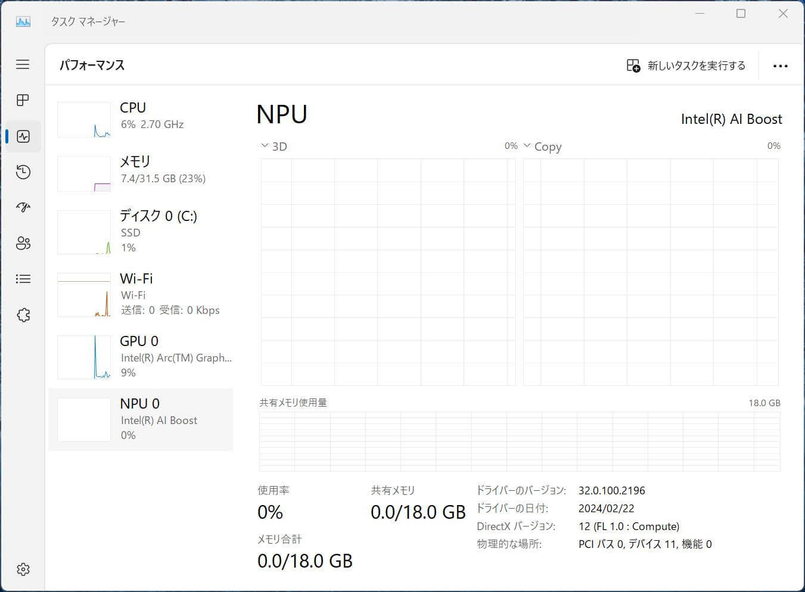
Task: Select ディスク 0 (C:) in the performance list
Action: pyautogui.click(x=141, y=232)
